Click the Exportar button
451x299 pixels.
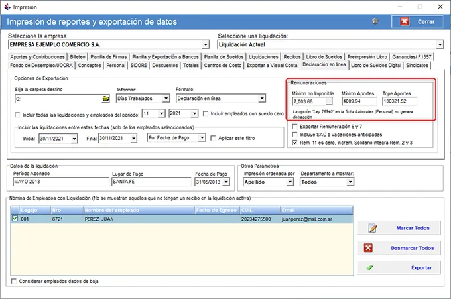coord(399,268)
